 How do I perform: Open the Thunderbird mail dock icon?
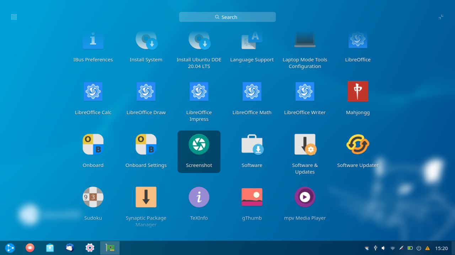70,248
